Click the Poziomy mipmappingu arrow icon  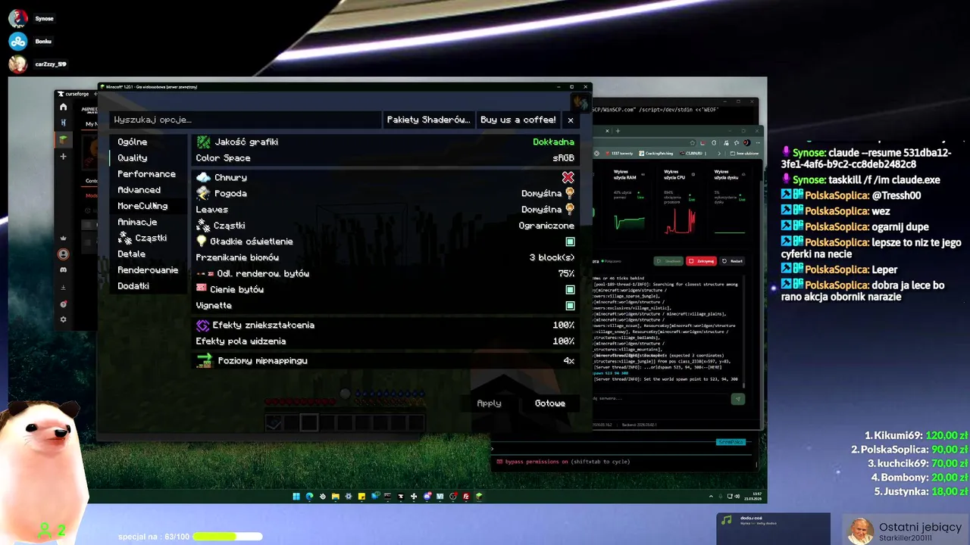(204, 361)
